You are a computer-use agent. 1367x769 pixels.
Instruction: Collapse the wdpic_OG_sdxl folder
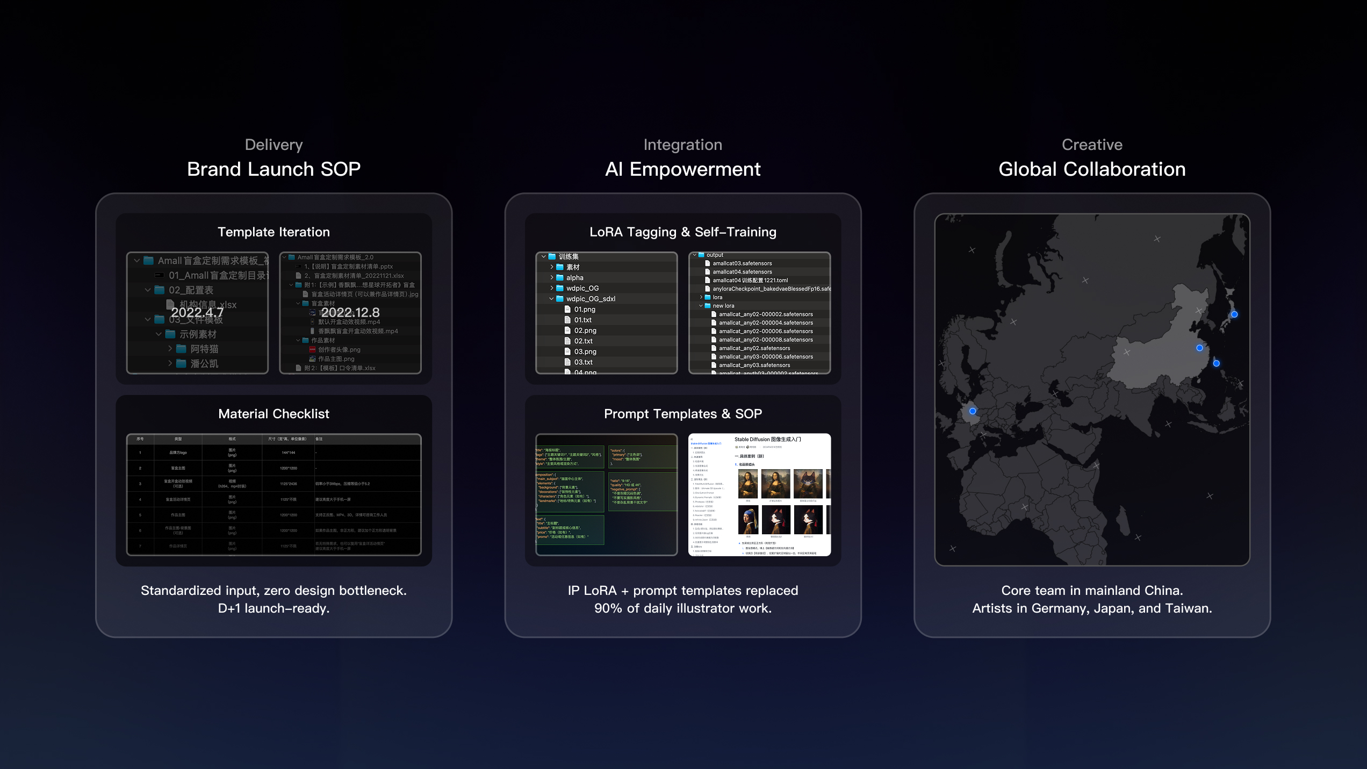551,299
